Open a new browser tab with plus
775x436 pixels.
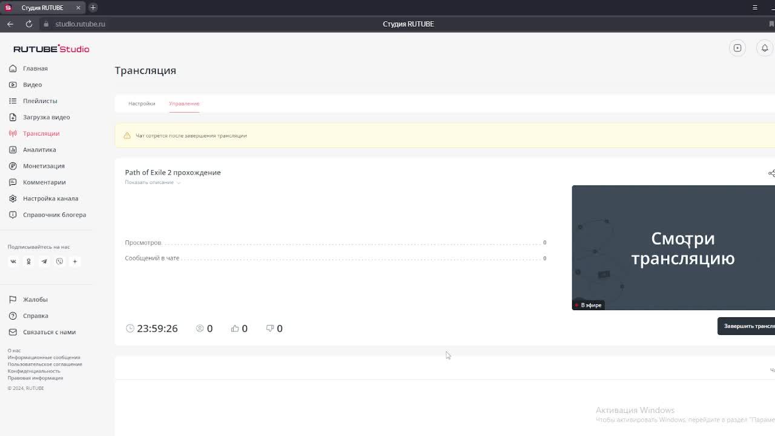pos(93,7)
